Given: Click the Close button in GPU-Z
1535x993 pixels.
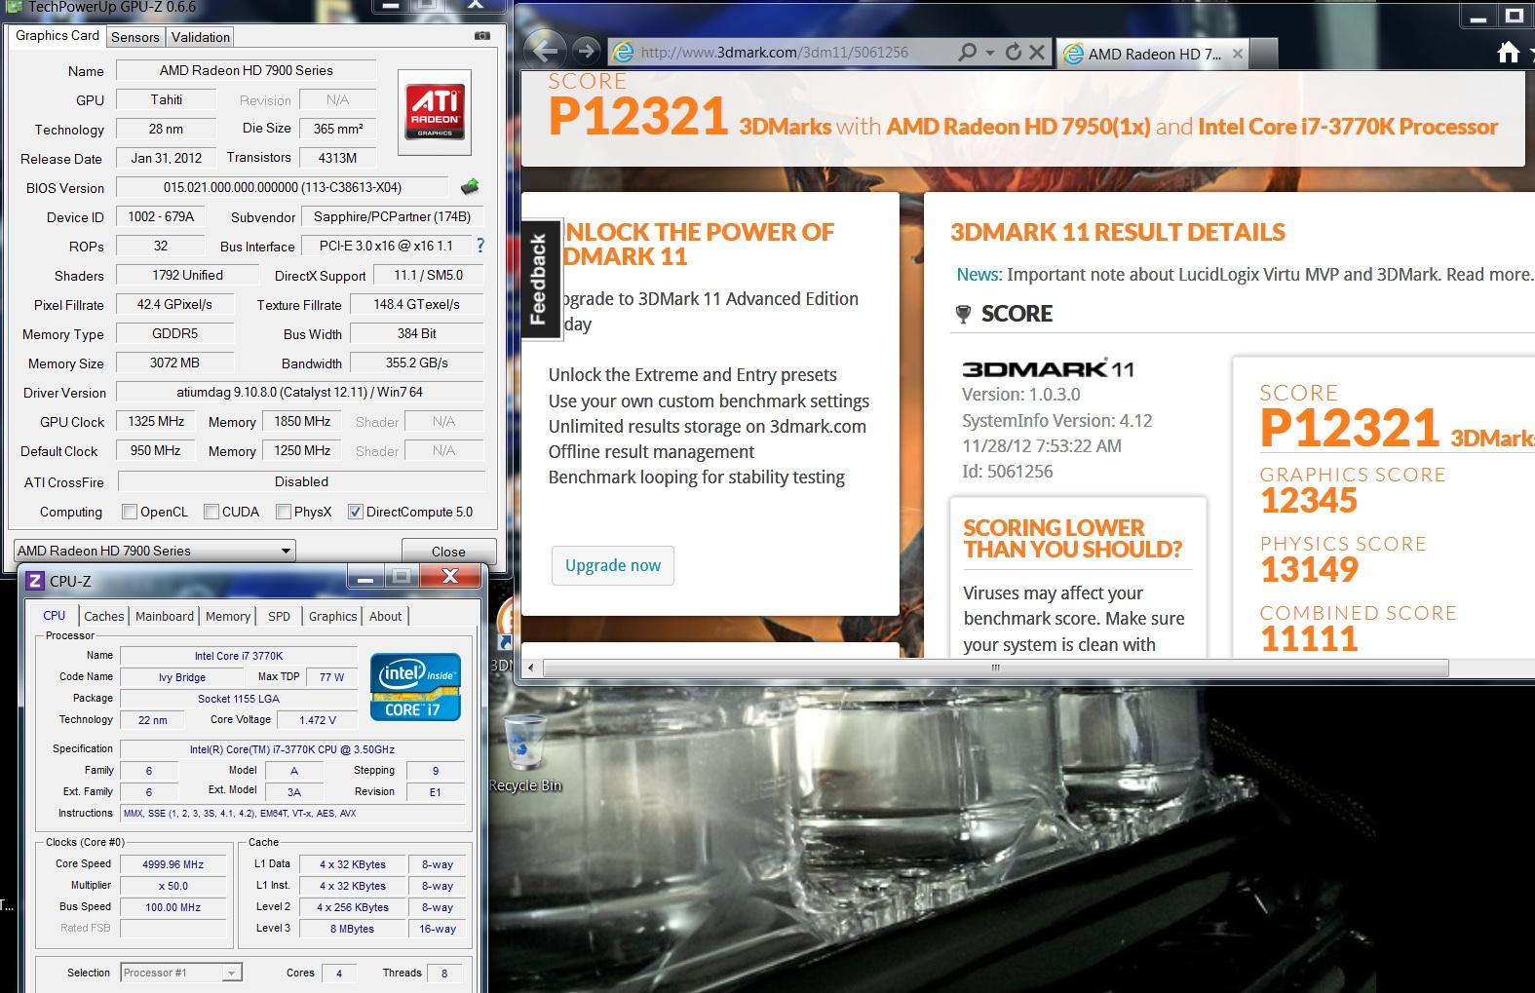Looking at the screenshot, I should click(x=448, y=551).
